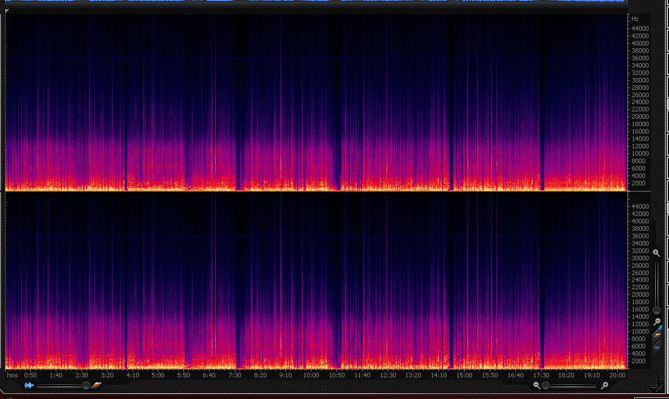Screen dimensions: 669x399
Task: Click the 11:40 mark on time ruler
Action: pos(362,375)
